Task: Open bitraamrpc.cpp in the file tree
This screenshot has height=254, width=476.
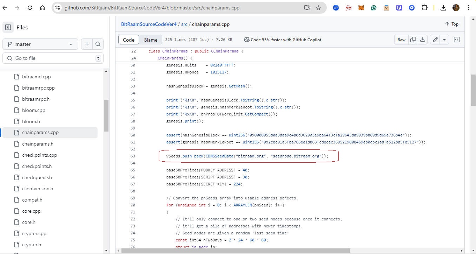Action: (38, 88)
